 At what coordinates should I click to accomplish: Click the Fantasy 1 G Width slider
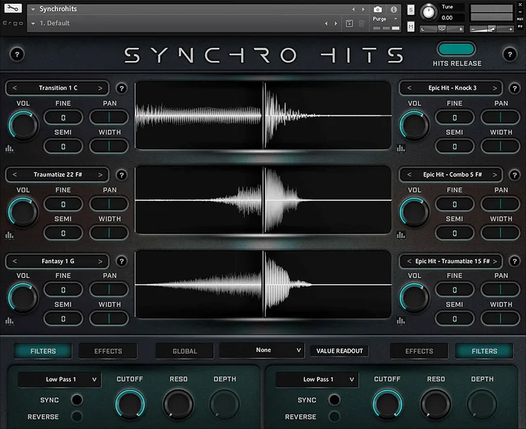pos(108,319)
